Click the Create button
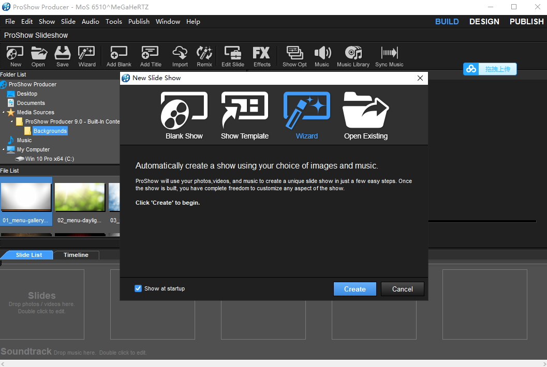The width and height of the screenshot is (547, 367). pyautogui.click(x=355, y=289)
